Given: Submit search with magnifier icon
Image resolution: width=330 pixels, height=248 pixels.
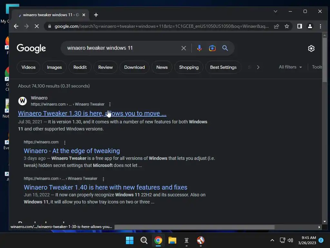Looking at the screenshot, I should (225, 48).
